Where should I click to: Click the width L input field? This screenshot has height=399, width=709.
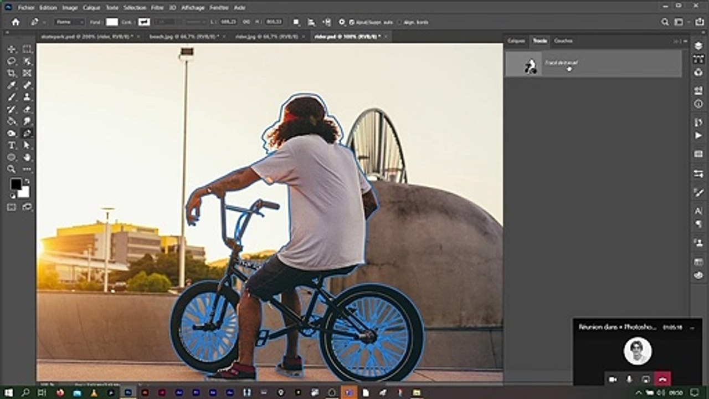click(x=228, y=22)
